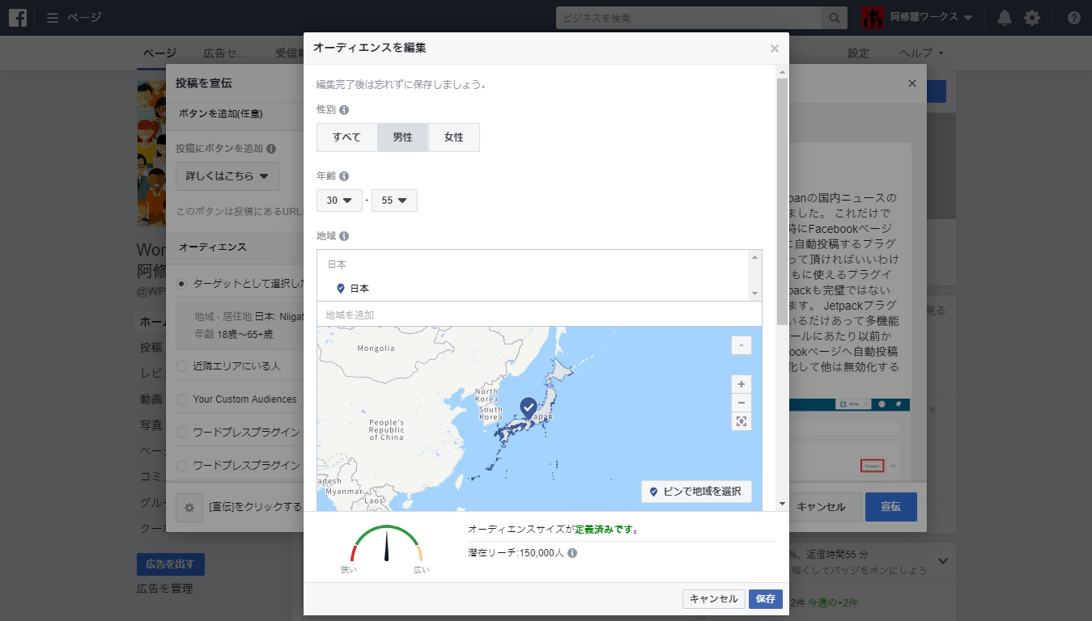Zoom out on the map

point(741,403)
